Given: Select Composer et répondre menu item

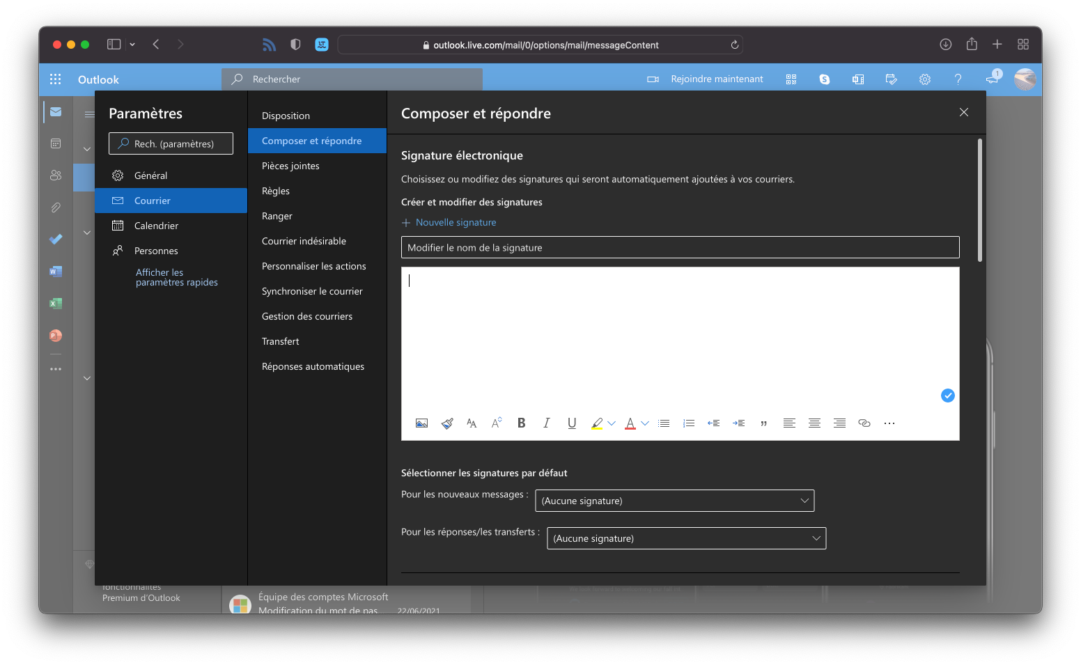Looking at the screenshot, I should point(317,141).
